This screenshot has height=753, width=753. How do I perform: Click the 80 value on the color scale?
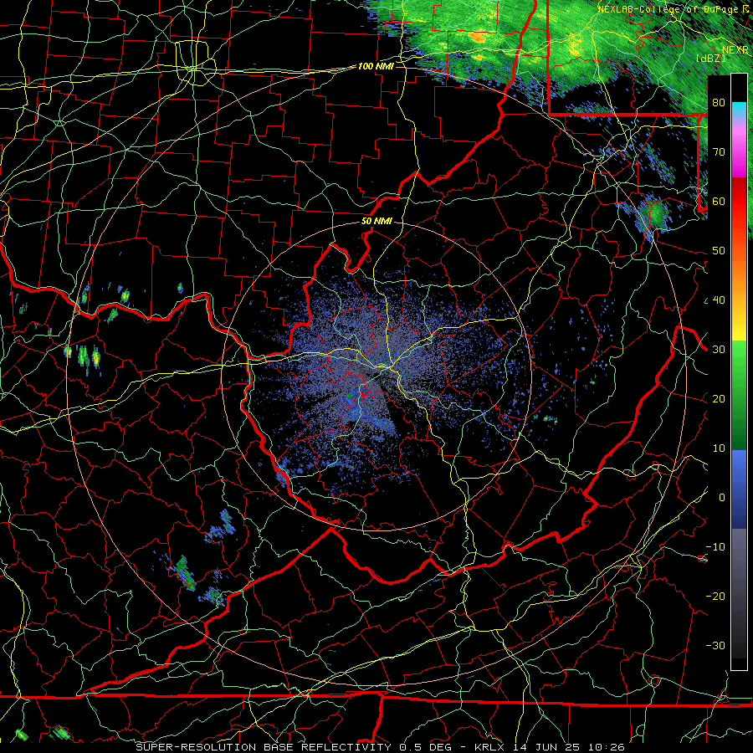[x=719, y=102]
